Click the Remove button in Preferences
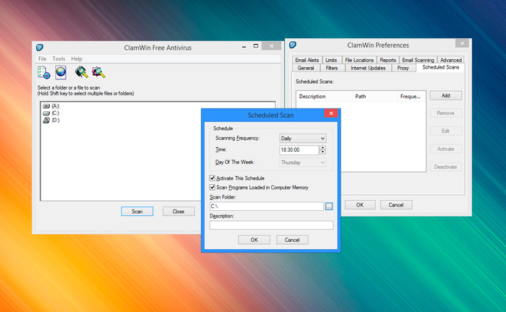This screenshot has width=506, height=312. coord(446,113)
